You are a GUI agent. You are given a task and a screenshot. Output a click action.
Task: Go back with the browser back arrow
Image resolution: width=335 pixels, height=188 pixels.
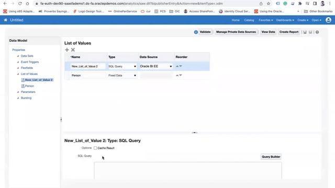5,4
